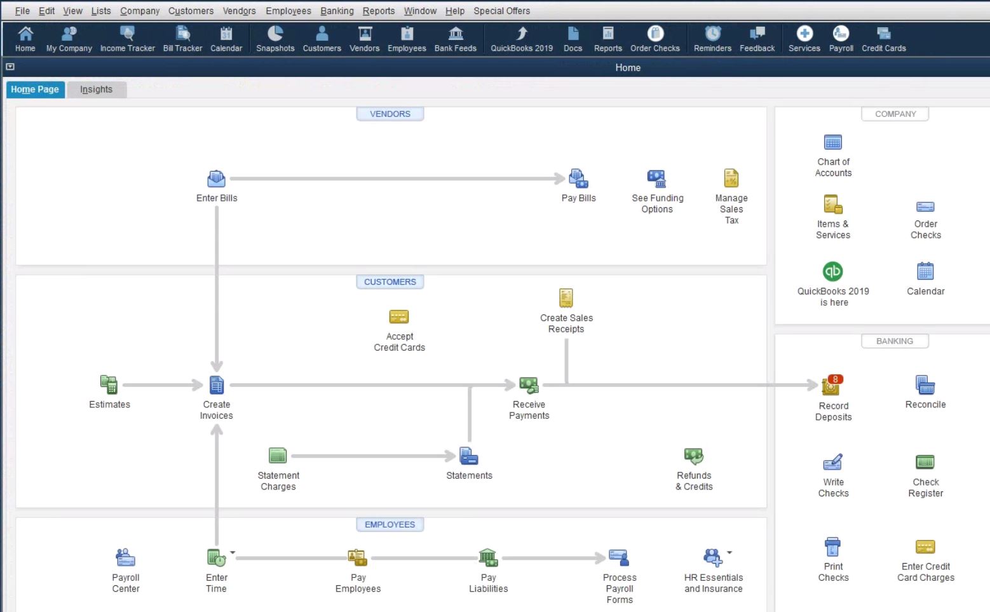Open the Calendar icon in the Company panel
Viewport: 990px width, 612px height.
tap(925, 271)
